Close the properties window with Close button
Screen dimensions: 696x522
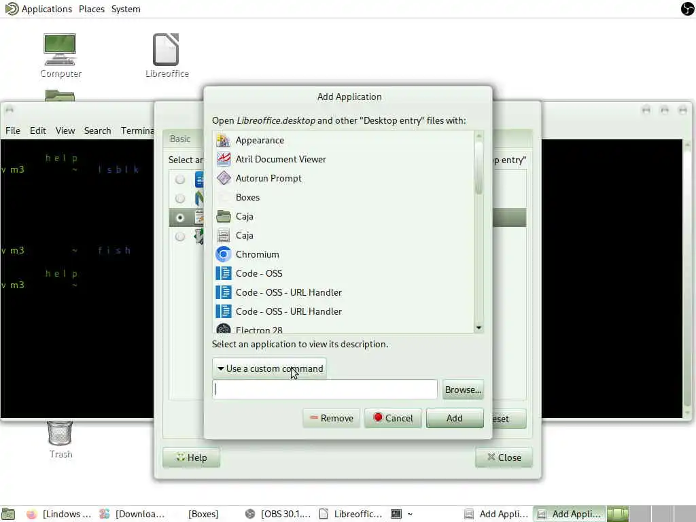point(504,457)
